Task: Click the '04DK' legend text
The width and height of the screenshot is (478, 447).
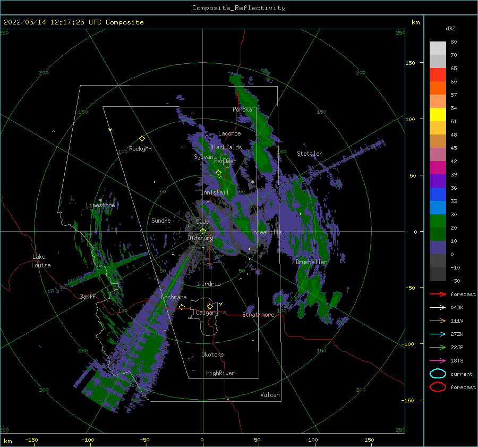Action: pos(457,308)
